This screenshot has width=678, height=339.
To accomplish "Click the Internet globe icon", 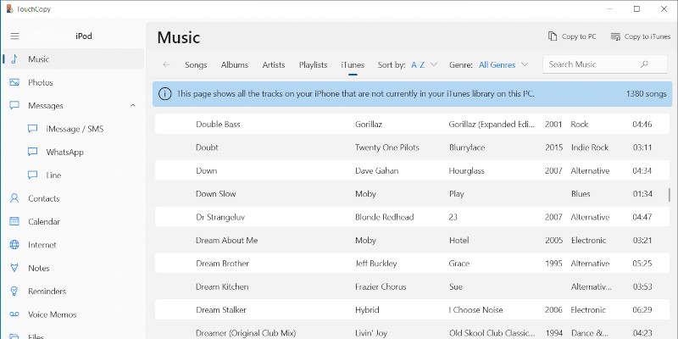I will click(14, 245).
